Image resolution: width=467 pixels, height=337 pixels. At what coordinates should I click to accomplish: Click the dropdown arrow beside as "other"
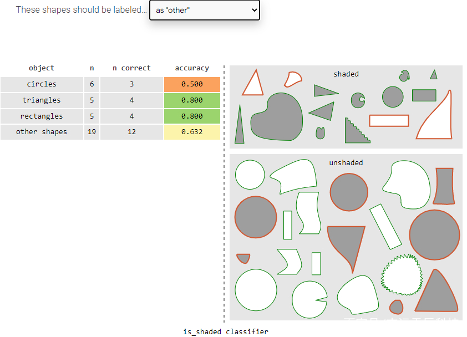[254, 10]
